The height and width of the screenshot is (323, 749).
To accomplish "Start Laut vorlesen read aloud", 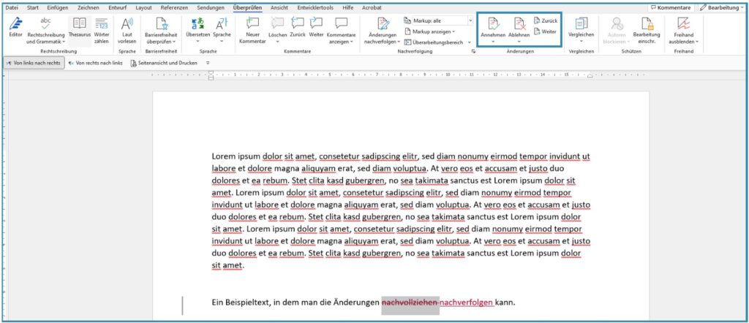I will [127, 29].
